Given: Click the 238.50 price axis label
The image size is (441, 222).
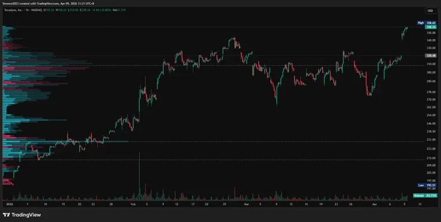Looking at the screenshot, I should point(431,131).
